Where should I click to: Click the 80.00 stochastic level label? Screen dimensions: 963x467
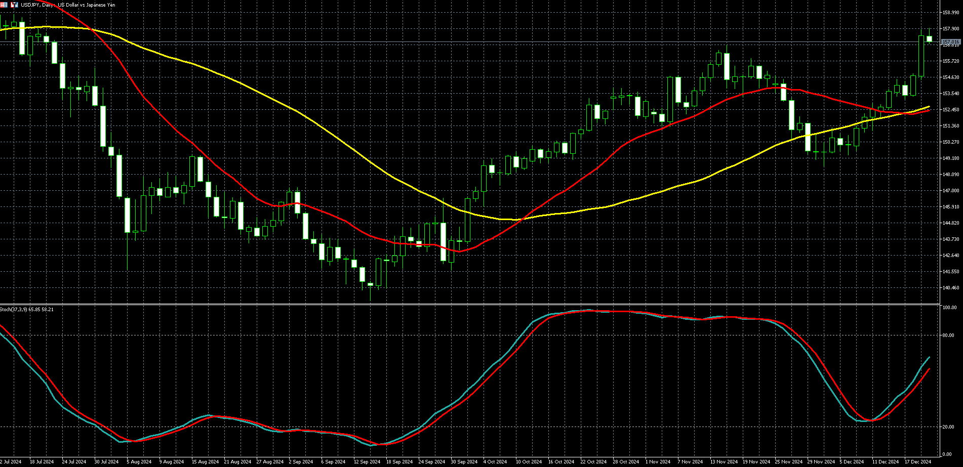[x=948, y=335]
